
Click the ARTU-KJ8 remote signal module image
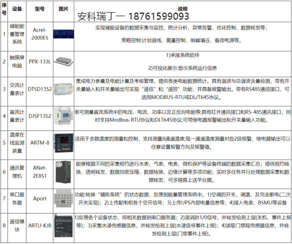63,225
